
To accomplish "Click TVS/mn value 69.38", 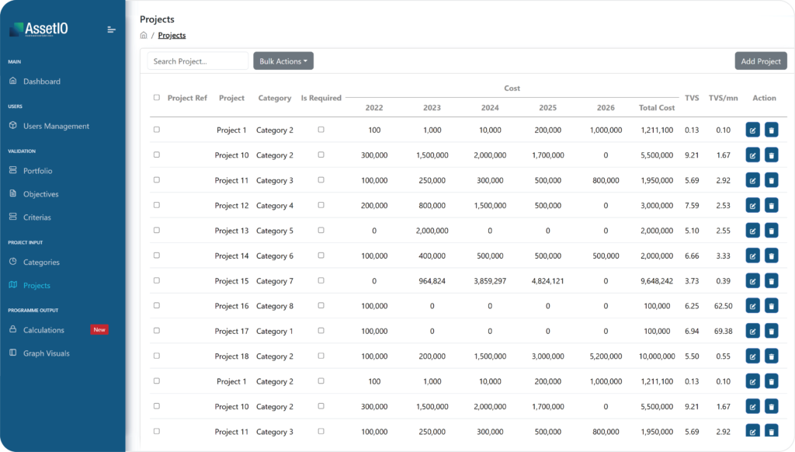I will click(723, 332).
